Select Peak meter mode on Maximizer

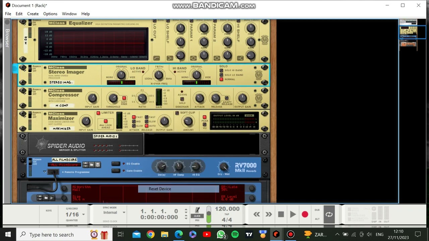click(204, 117)
